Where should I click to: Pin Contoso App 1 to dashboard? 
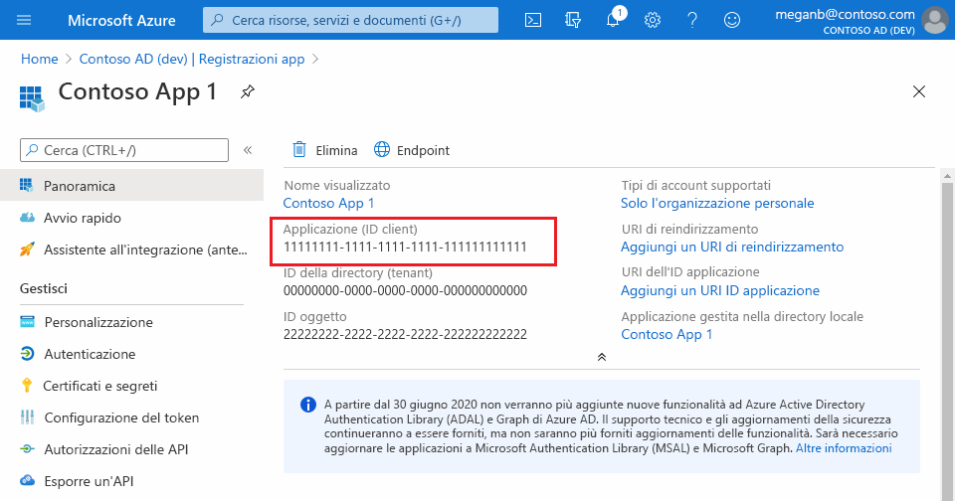248,91
